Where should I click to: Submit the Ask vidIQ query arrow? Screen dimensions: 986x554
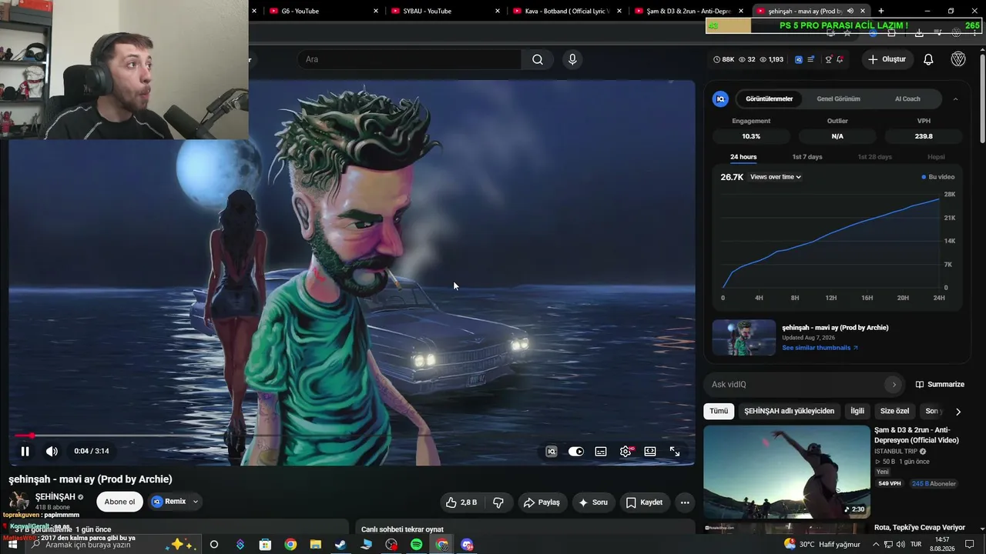pyautogui.click(x=894, y=385)
